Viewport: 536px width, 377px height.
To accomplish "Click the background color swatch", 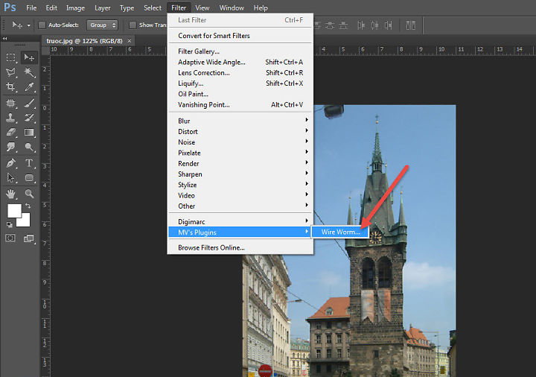I will tap(25, 222).
